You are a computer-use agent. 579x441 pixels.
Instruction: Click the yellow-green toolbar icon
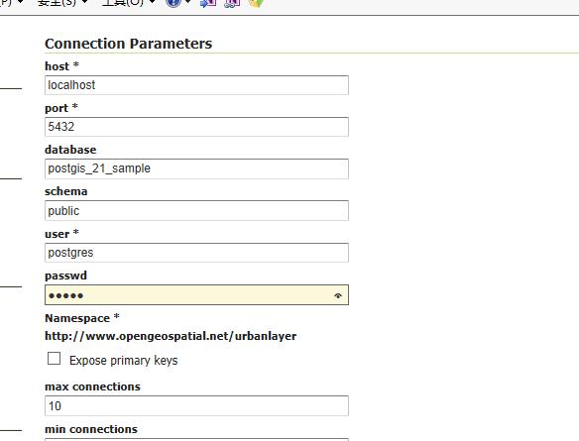(x=256, y=3)
